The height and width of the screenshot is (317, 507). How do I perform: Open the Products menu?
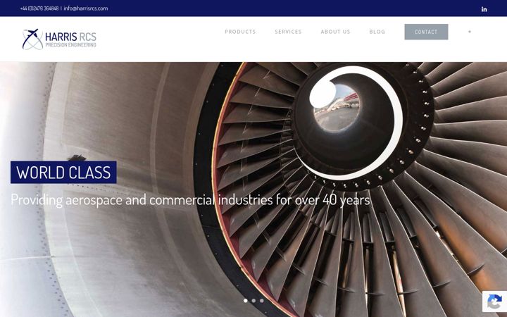pos(240,32)
